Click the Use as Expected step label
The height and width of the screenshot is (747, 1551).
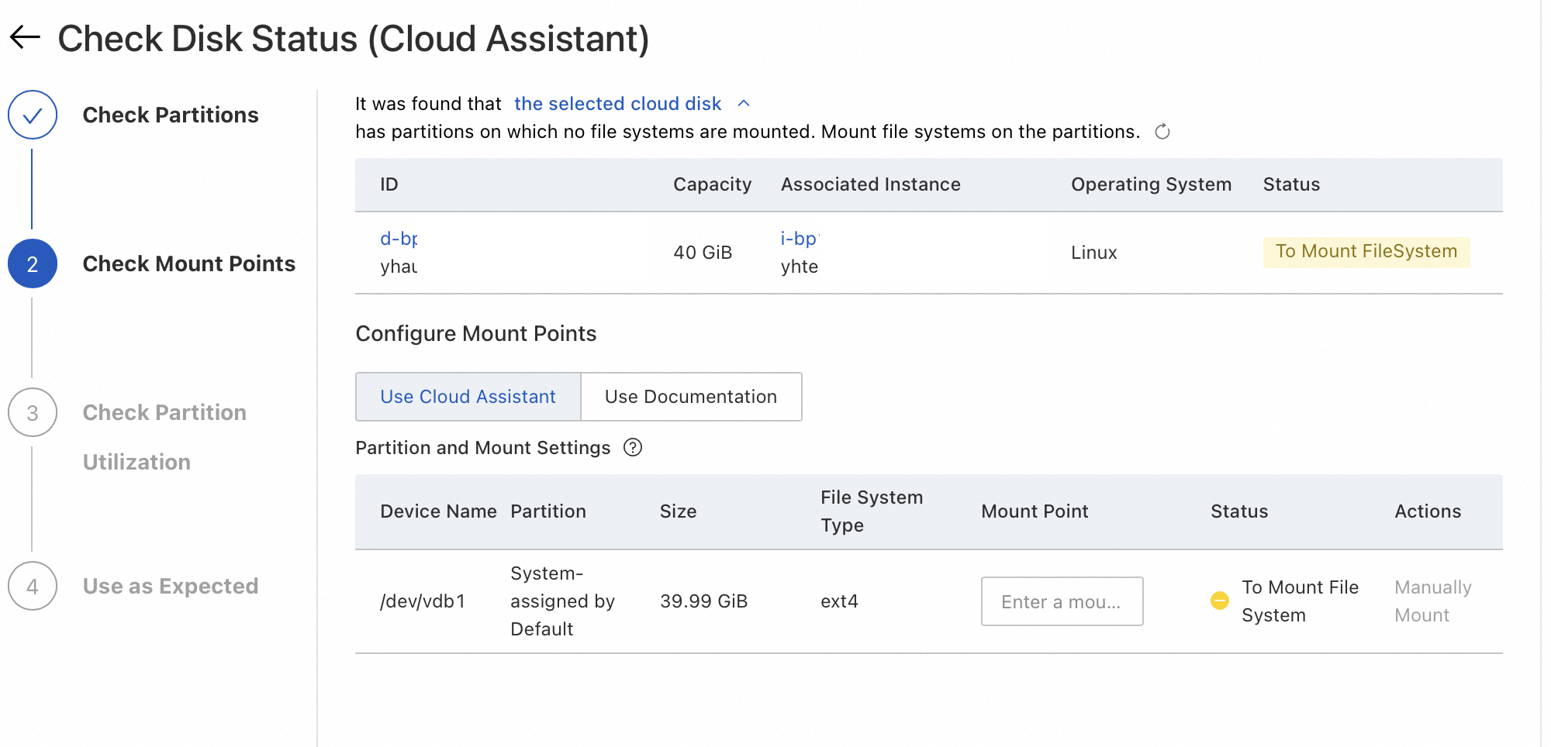(x=171, y=586)
